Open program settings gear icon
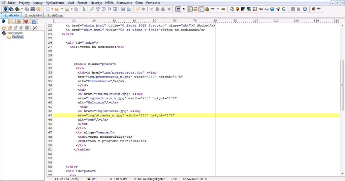The height and width of the screenshot is (181, 345). click(x=38, y=9)
